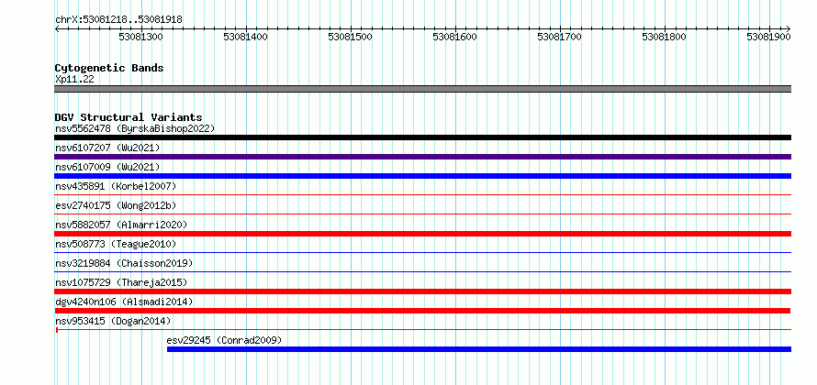The width and height of the screenshot is (817, 385).
Task: Click label nsv5882057 (Almarri2020)
Action: coord(121,225)
